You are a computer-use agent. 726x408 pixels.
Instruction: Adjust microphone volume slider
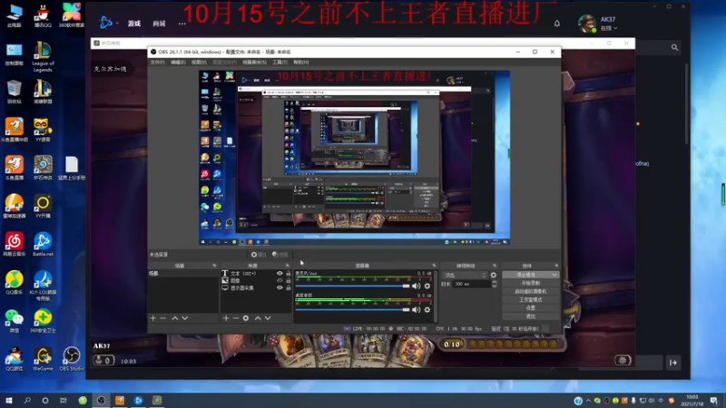353,286
